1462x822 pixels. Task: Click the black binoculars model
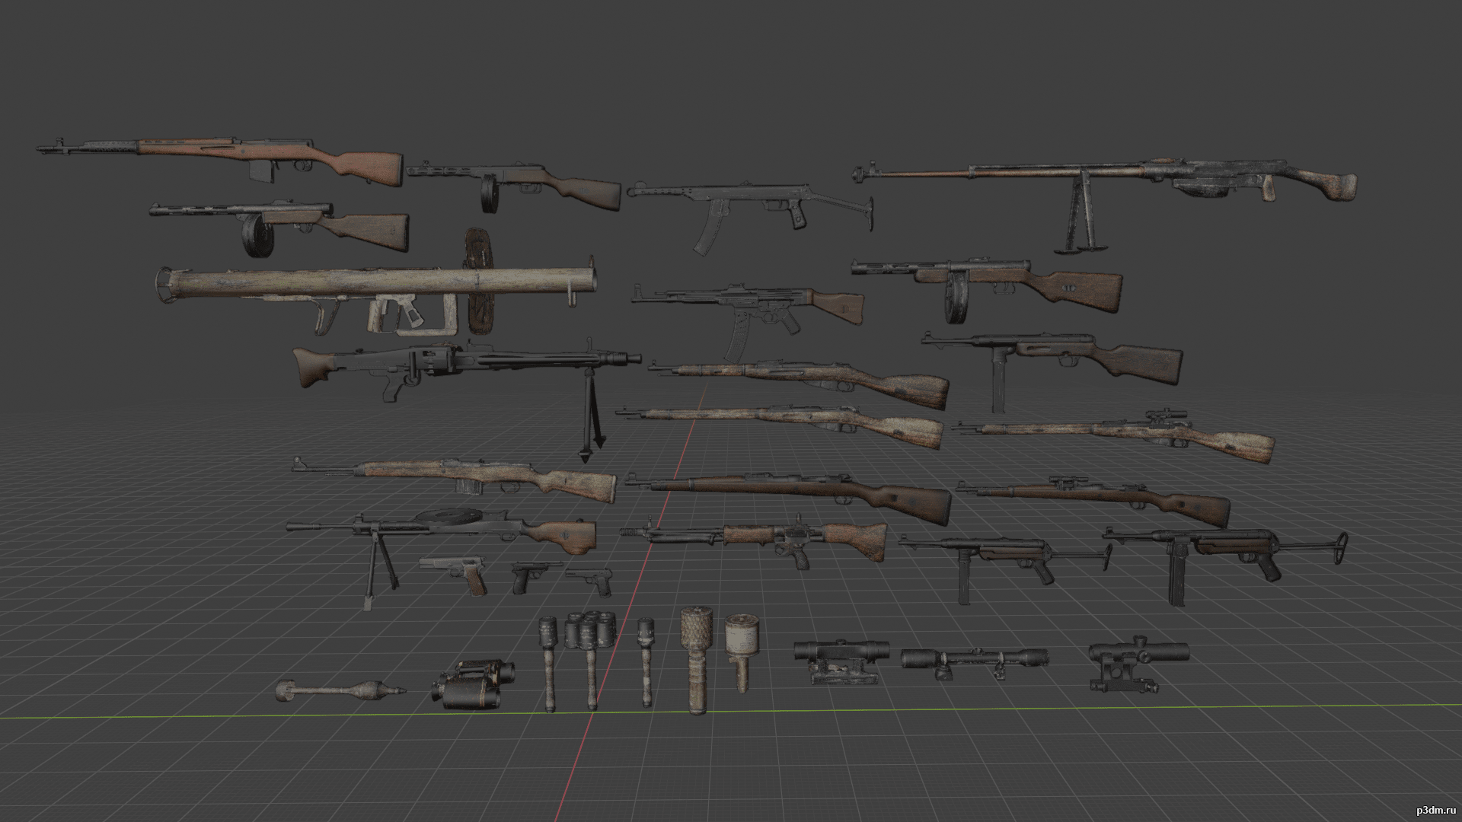[473, 686]
